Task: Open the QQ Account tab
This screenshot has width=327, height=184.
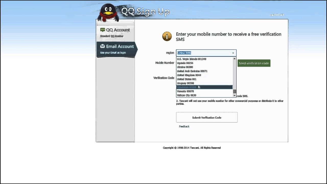Action: pyautogui.click(x=115, y=33)
